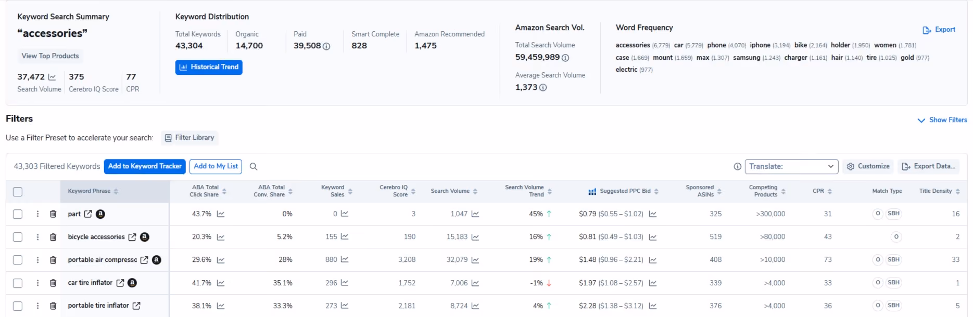Screen dimensions: 973x317
Task: Click the Historical Trend button
Action: tap(209, 67)
